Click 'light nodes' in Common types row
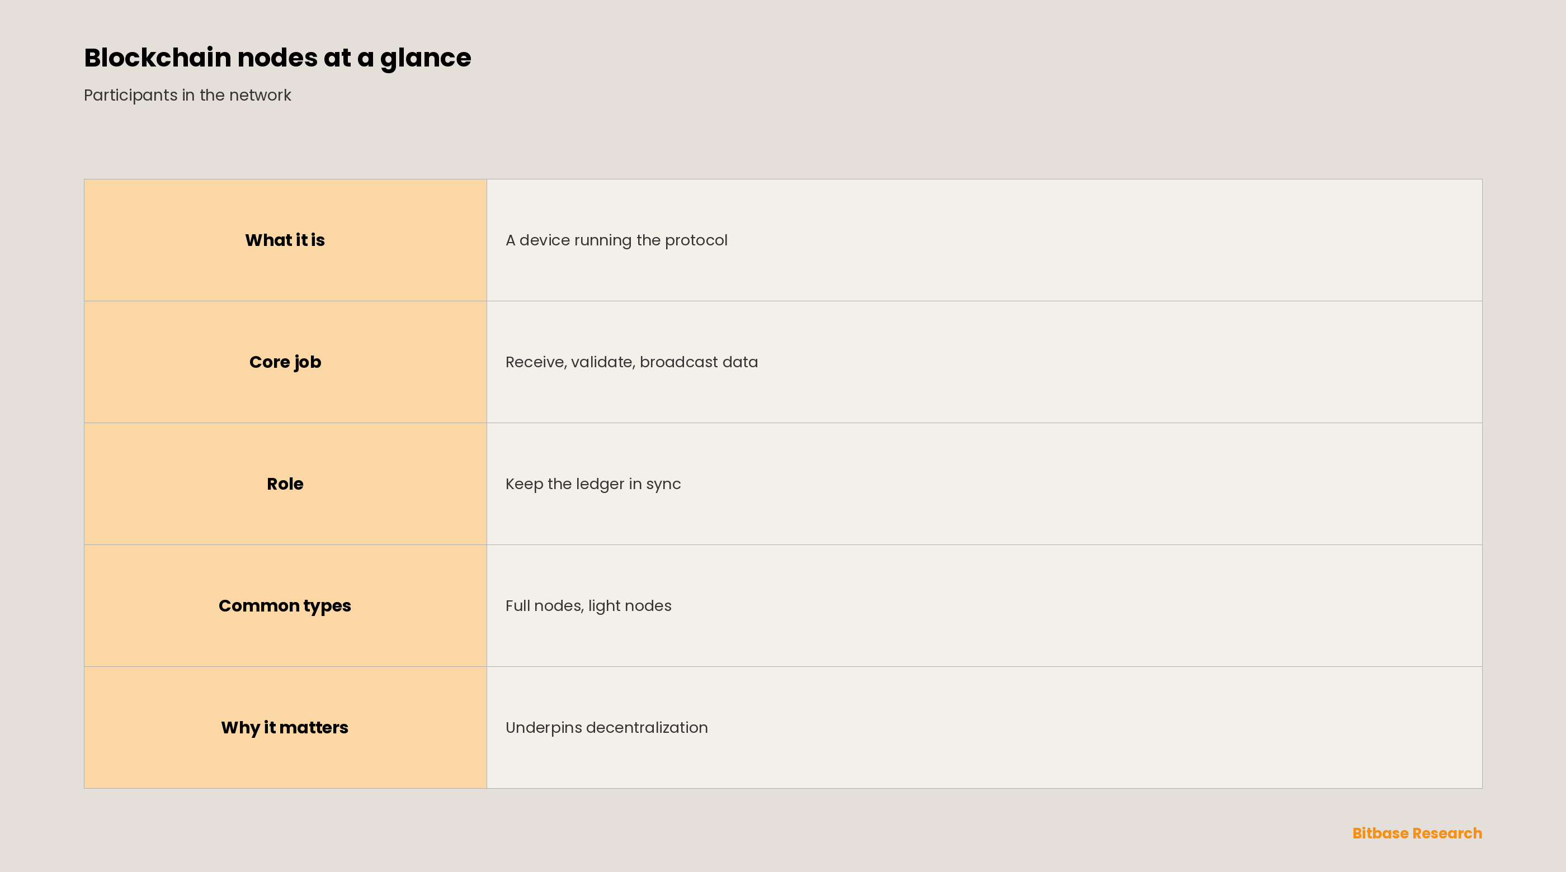This screenshot has width=1566, height=872. [630, 606]
